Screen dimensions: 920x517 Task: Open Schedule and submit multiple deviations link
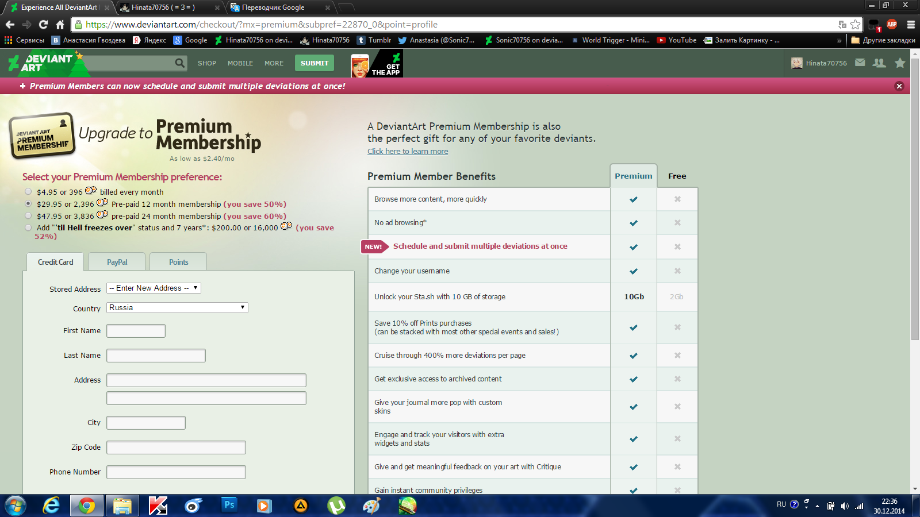480,246
